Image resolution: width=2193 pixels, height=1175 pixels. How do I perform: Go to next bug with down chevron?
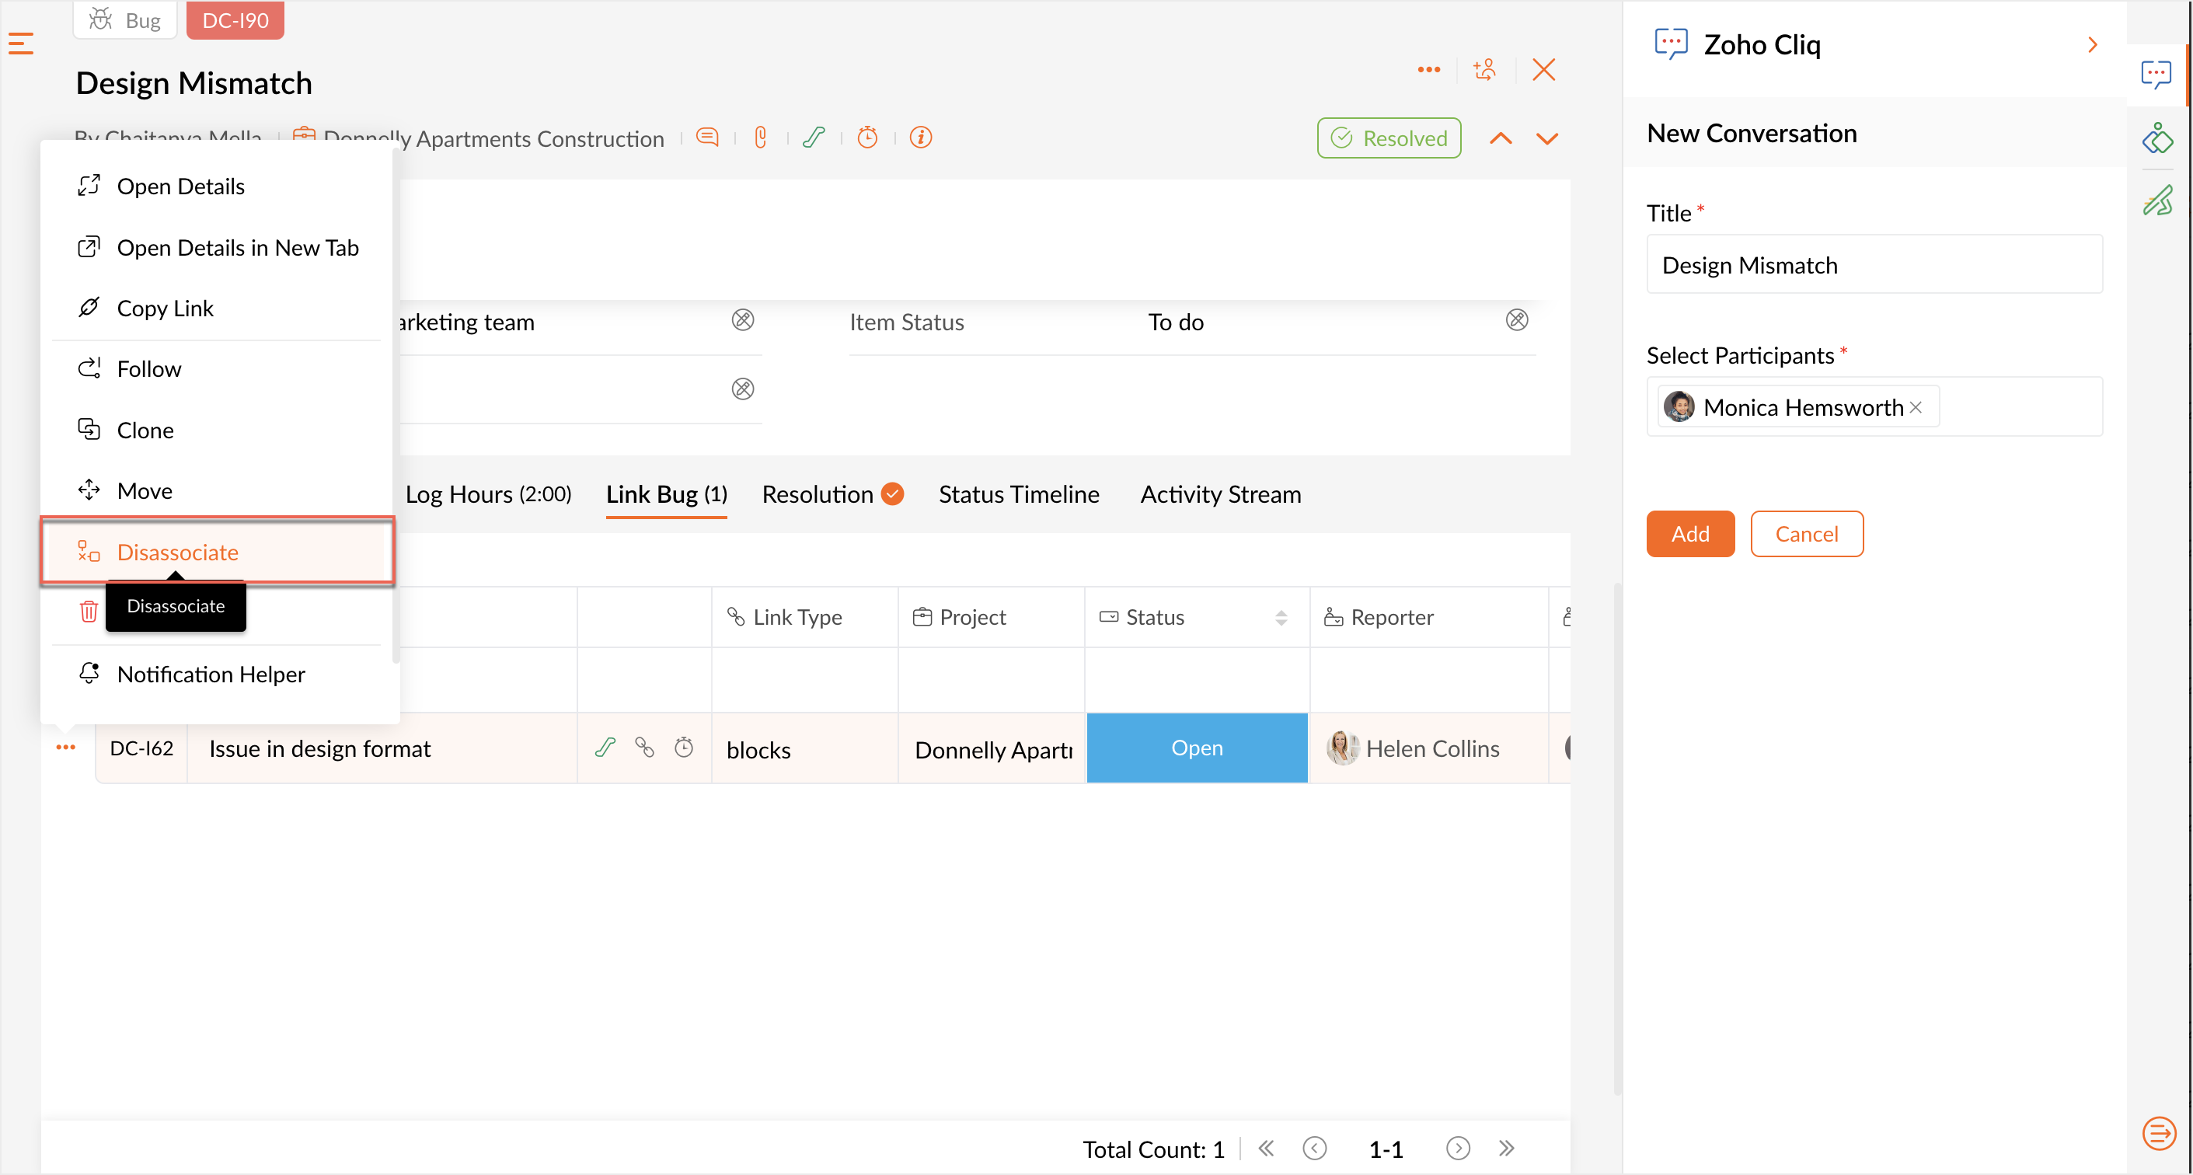point(1547,138)
